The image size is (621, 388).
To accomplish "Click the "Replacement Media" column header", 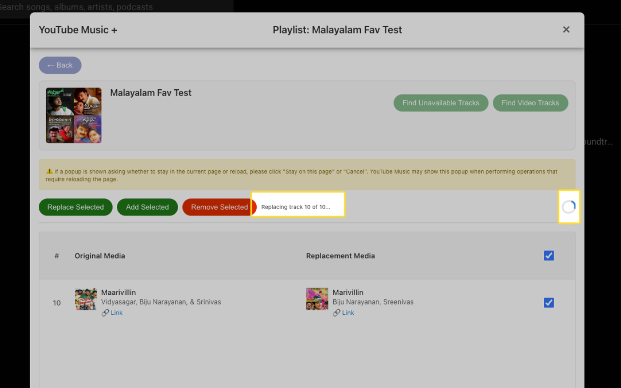I will 341,256.
